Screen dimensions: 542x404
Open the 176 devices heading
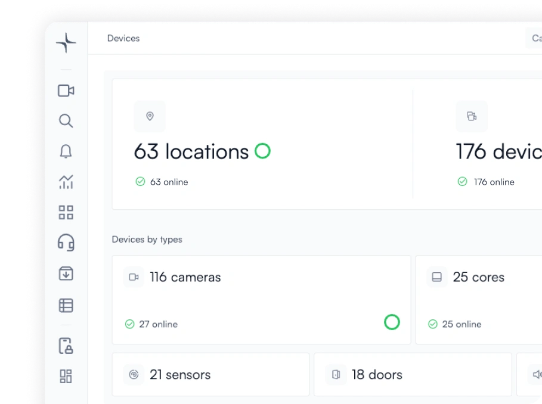click(x=499, y=151)
